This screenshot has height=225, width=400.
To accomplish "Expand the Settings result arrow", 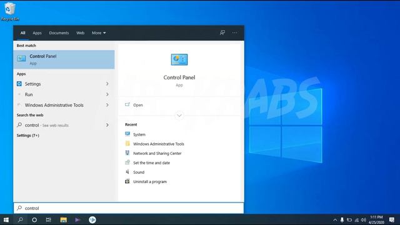I will pyautogui.click(x=107, y=84).
